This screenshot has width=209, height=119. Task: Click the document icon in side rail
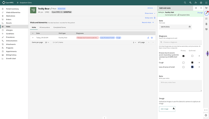(x=206, y=24)
